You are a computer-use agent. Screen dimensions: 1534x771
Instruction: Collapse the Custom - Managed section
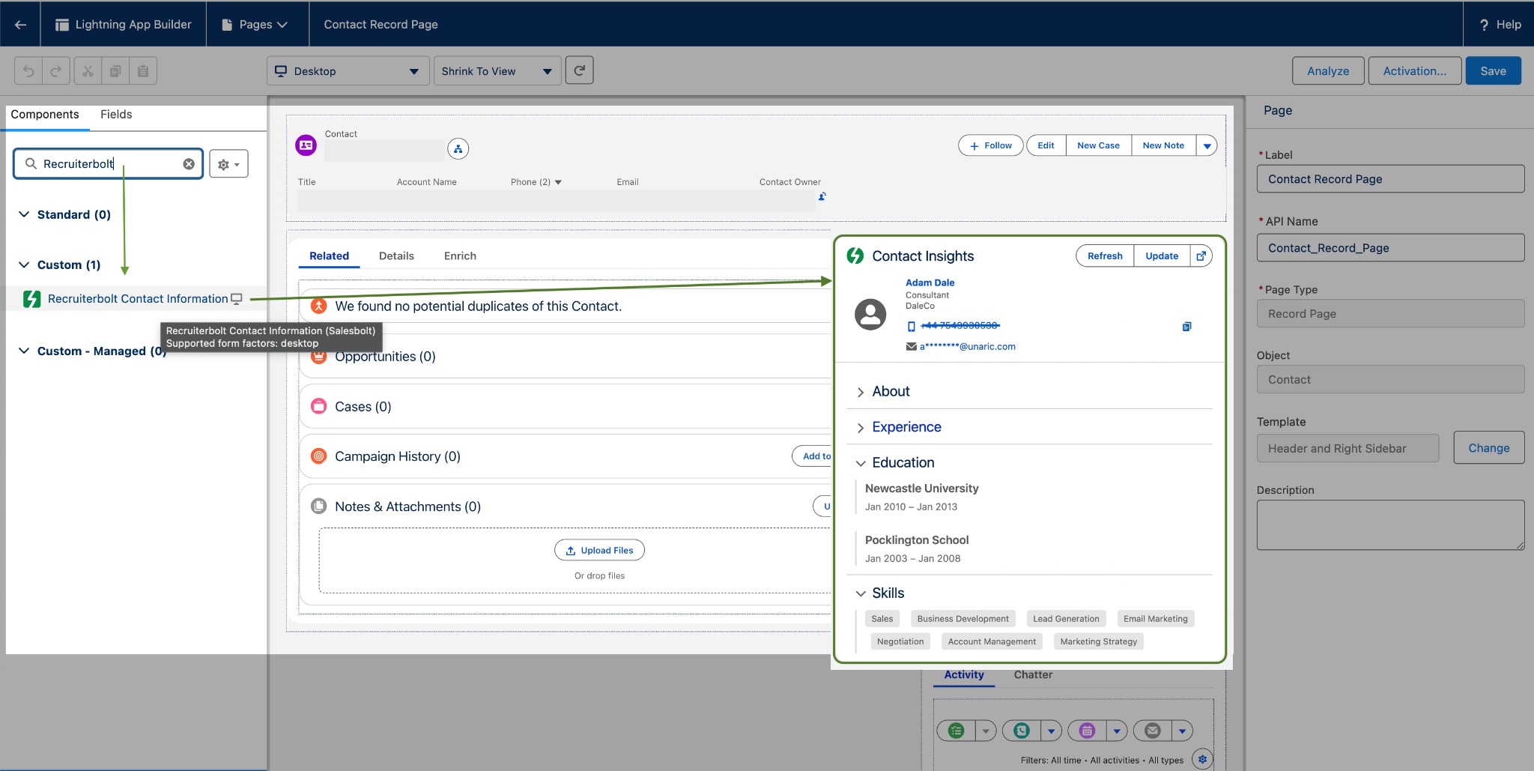point(24,351)
